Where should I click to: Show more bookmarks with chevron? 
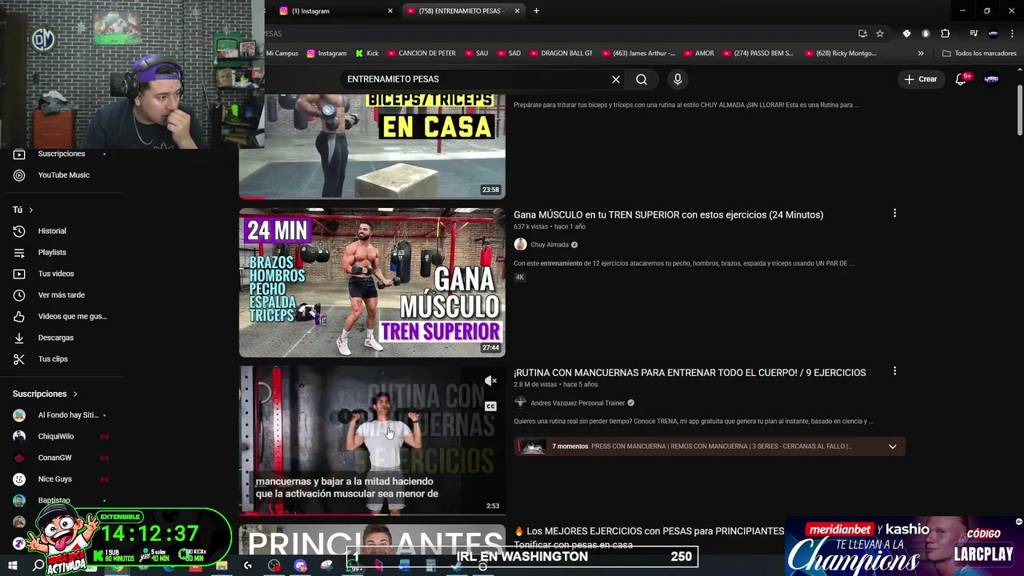(x=921, y=54)
